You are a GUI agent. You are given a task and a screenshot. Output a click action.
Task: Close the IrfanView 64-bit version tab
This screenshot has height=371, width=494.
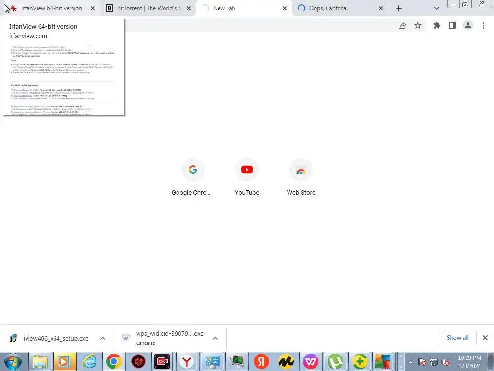pyautogui.click(x=93, y=8)
